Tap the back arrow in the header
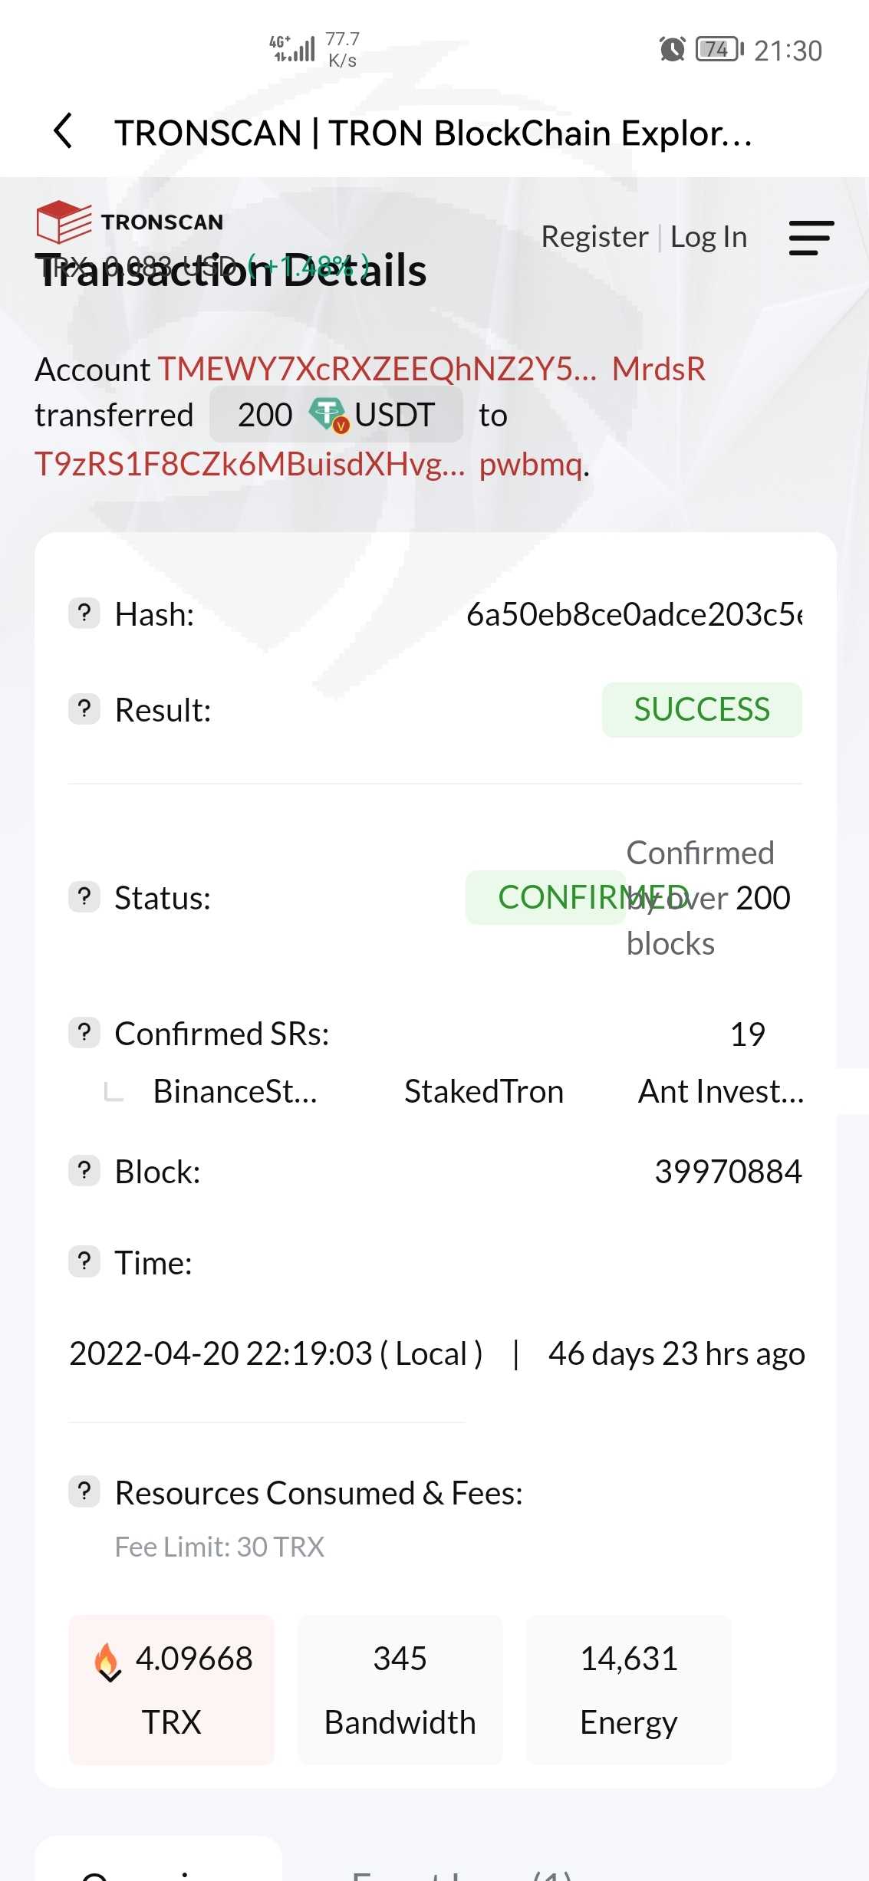Screen dimensions: 869x1881 (x=64, y=131)
